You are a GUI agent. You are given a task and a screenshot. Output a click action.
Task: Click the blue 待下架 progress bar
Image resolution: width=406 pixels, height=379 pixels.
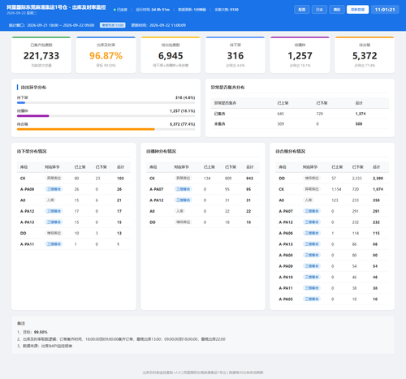tap(21, 103)
